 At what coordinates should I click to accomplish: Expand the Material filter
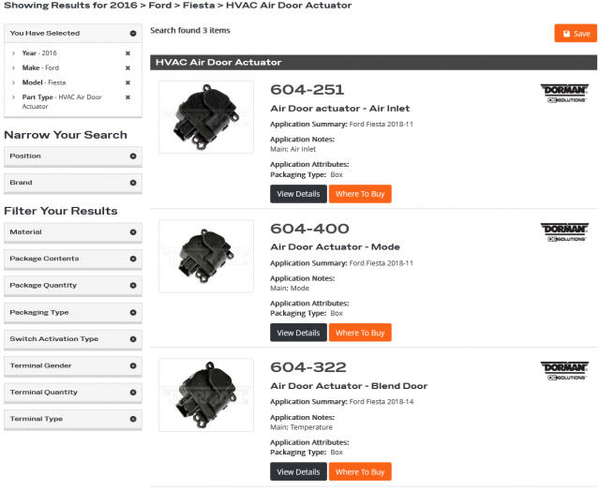point(133,231)
